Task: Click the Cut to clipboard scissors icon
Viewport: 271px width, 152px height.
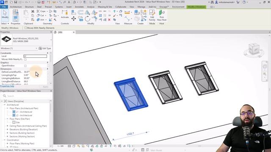Action: click(33, 11)
